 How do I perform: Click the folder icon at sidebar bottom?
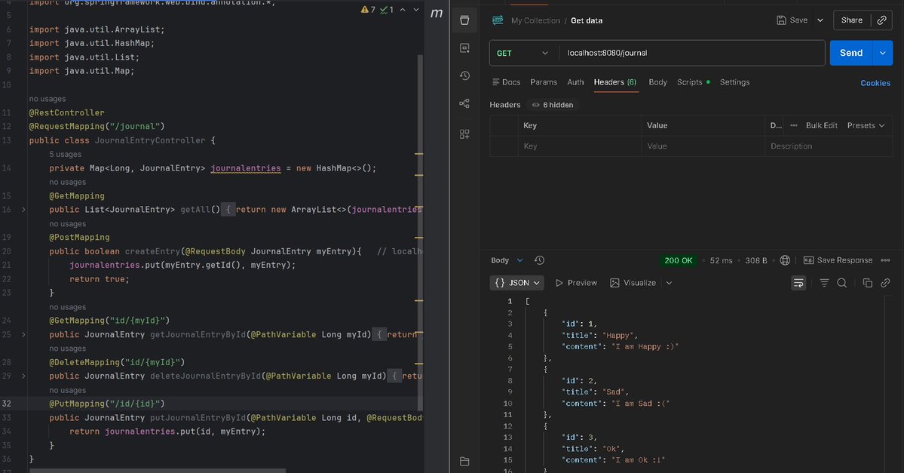coord(464,462)
